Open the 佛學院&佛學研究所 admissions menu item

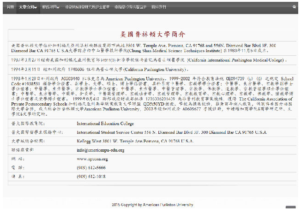coord(87,7)
